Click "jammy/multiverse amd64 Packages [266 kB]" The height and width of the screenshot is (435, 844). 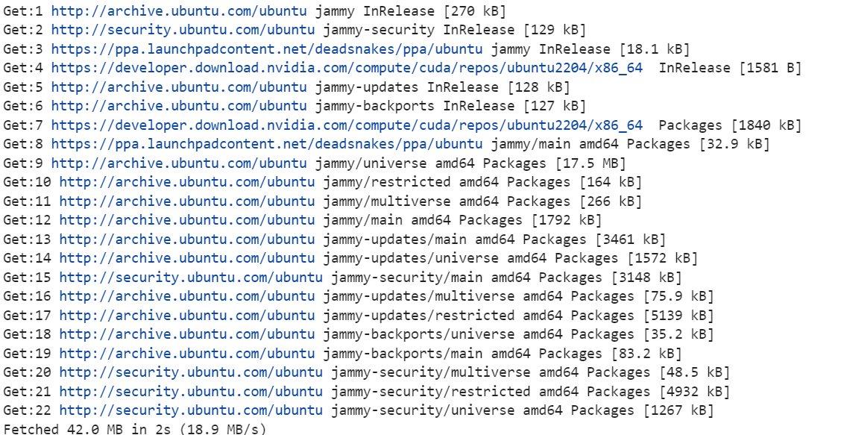coord(483,201)
